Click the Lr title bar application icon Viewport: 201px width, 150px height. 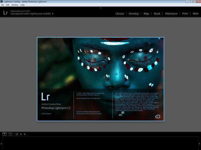tap(1, 1)
